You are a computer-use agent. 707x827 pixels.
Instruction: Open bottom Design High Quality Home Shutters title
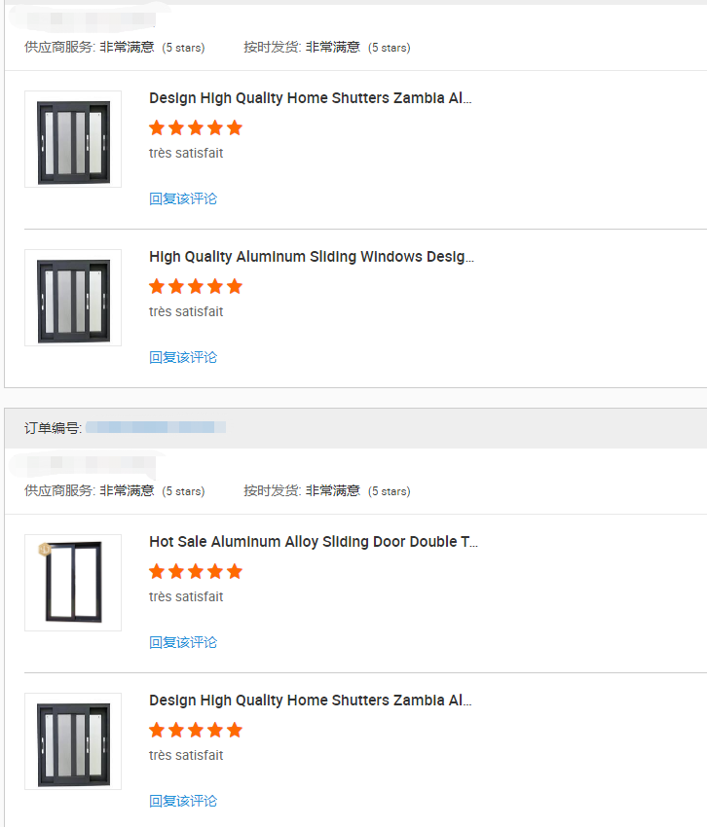pos(310,701)
